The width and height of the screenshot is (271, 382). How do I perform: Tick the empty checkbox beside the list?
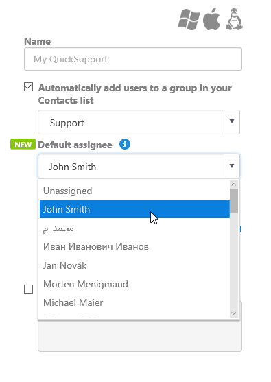click(29, 289)
